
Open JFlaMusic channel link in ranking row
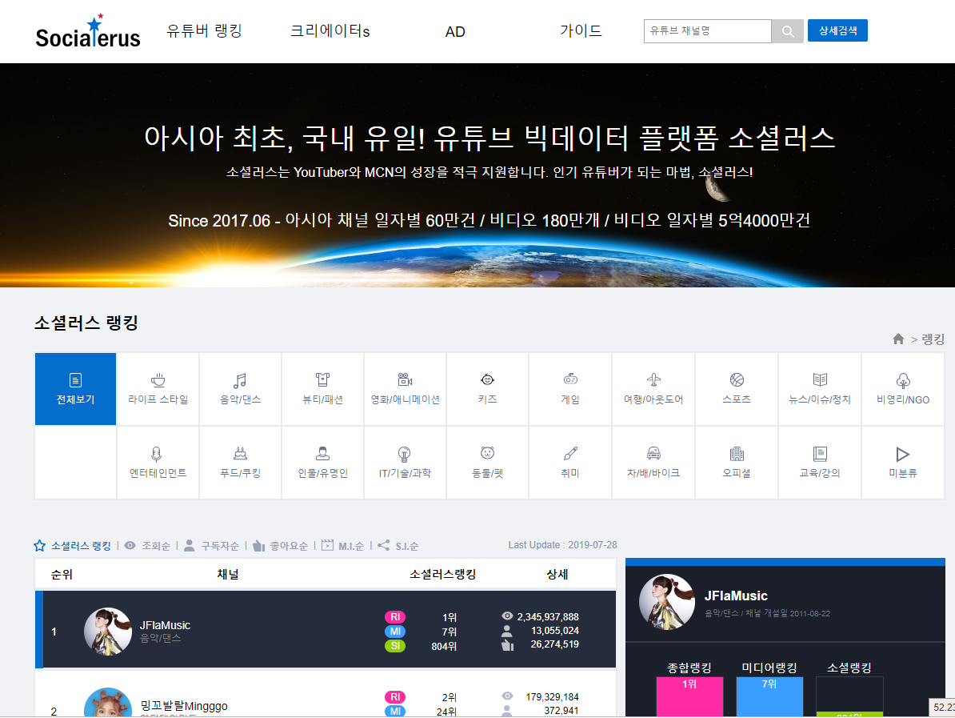(165, 624)
